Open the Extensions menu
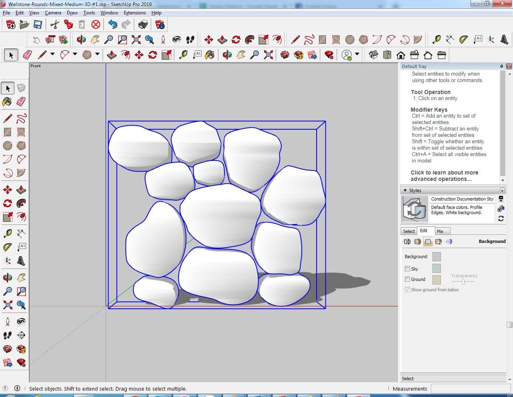The image size is (513, 397). (134, 13)
